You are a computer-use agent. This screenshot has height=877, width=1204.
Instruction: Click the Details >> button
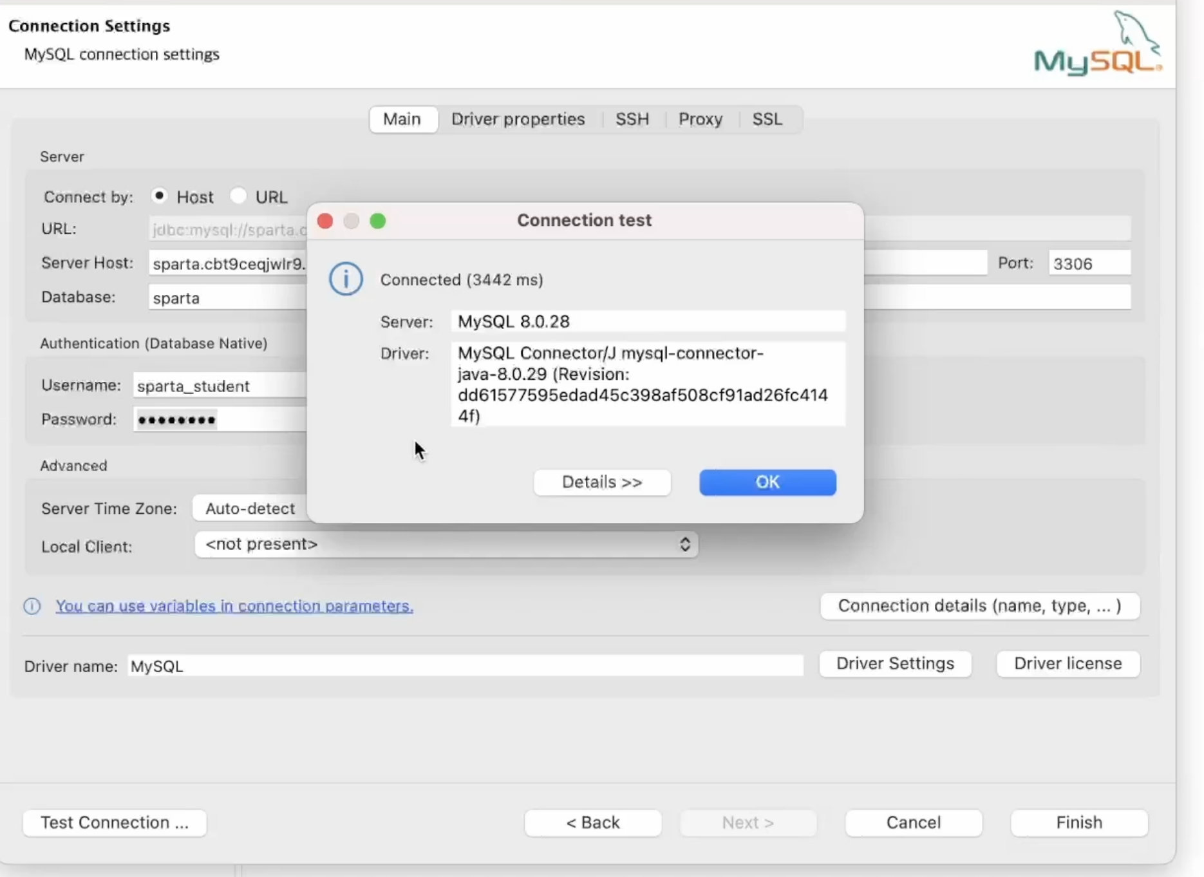click(x=602, y=482)
